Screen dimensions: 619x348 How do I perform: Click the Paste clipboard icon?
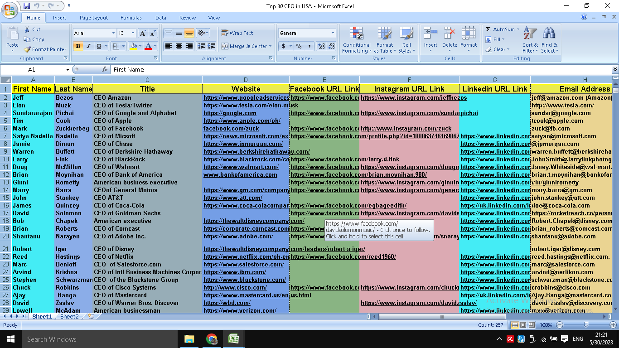[x=13, y=34]
